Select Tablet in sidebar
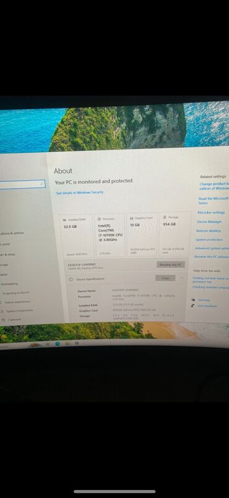Screen dimensions: 229x498 click(x=4, y=274)
